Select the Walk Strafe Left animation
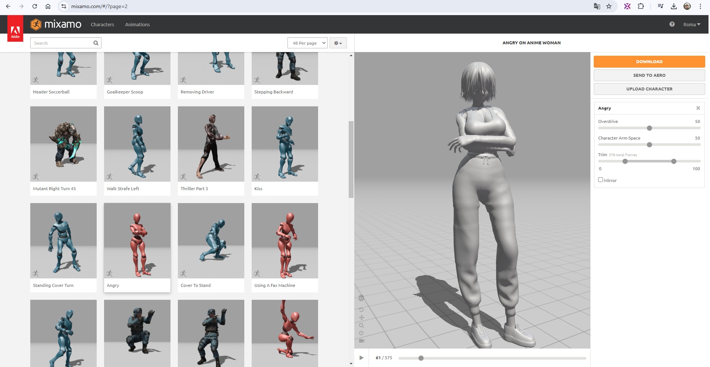This screenshot has height=367, width=710. pos(137,151)
